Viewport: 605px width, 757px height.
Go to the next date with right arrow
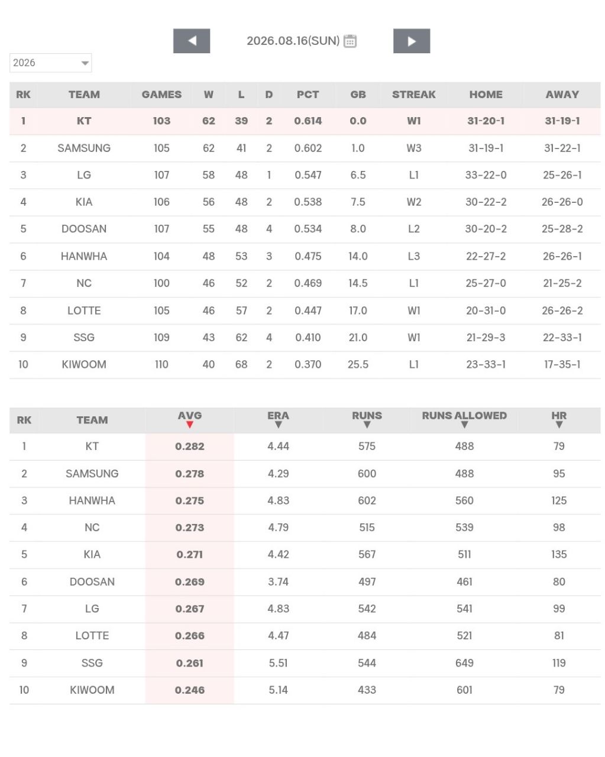pyautogui.click(x=412, y=41)
